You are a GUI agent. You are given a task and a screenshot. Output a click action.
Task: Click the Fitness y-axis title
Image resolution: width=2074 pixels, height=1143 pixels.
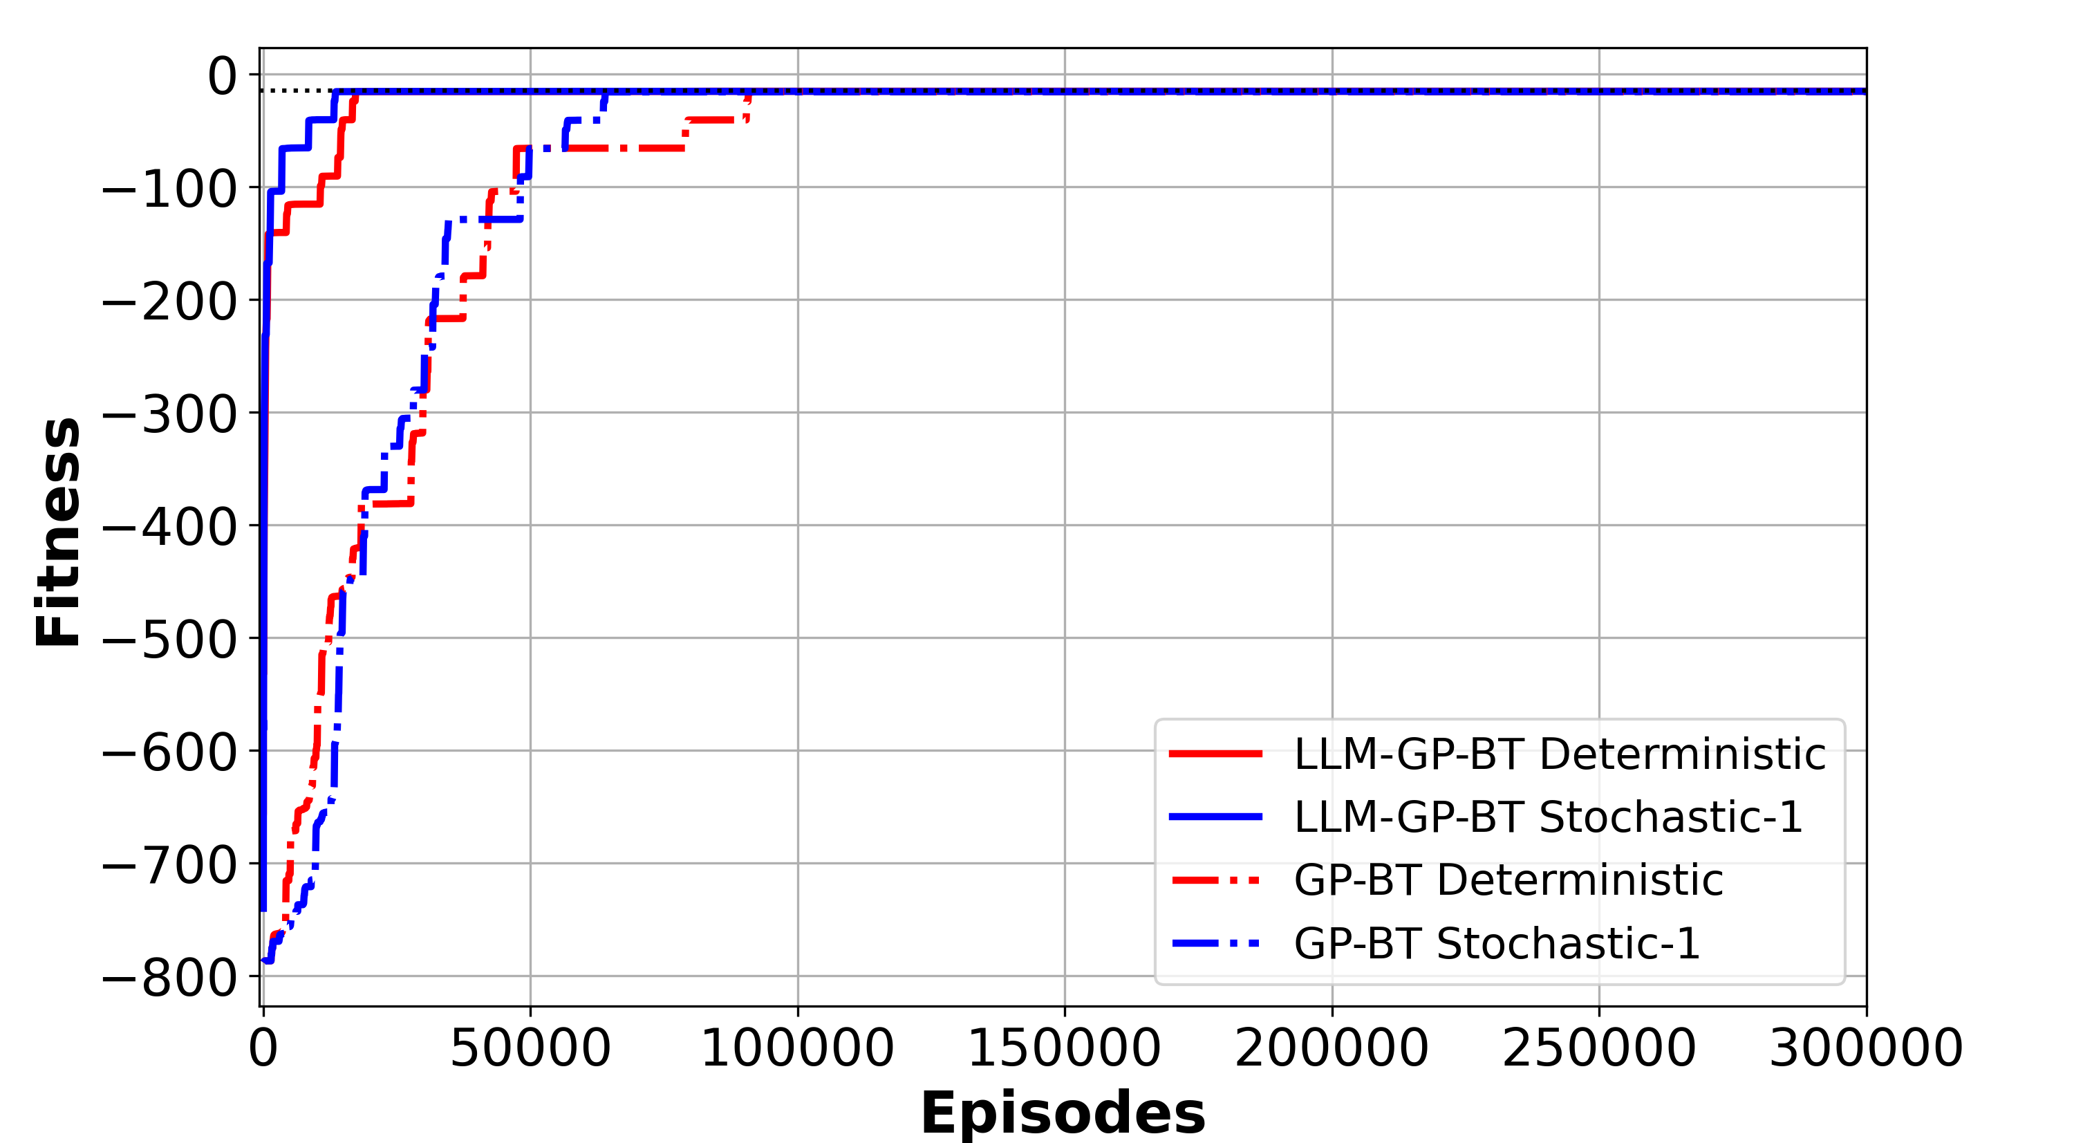tap(59, 532)
